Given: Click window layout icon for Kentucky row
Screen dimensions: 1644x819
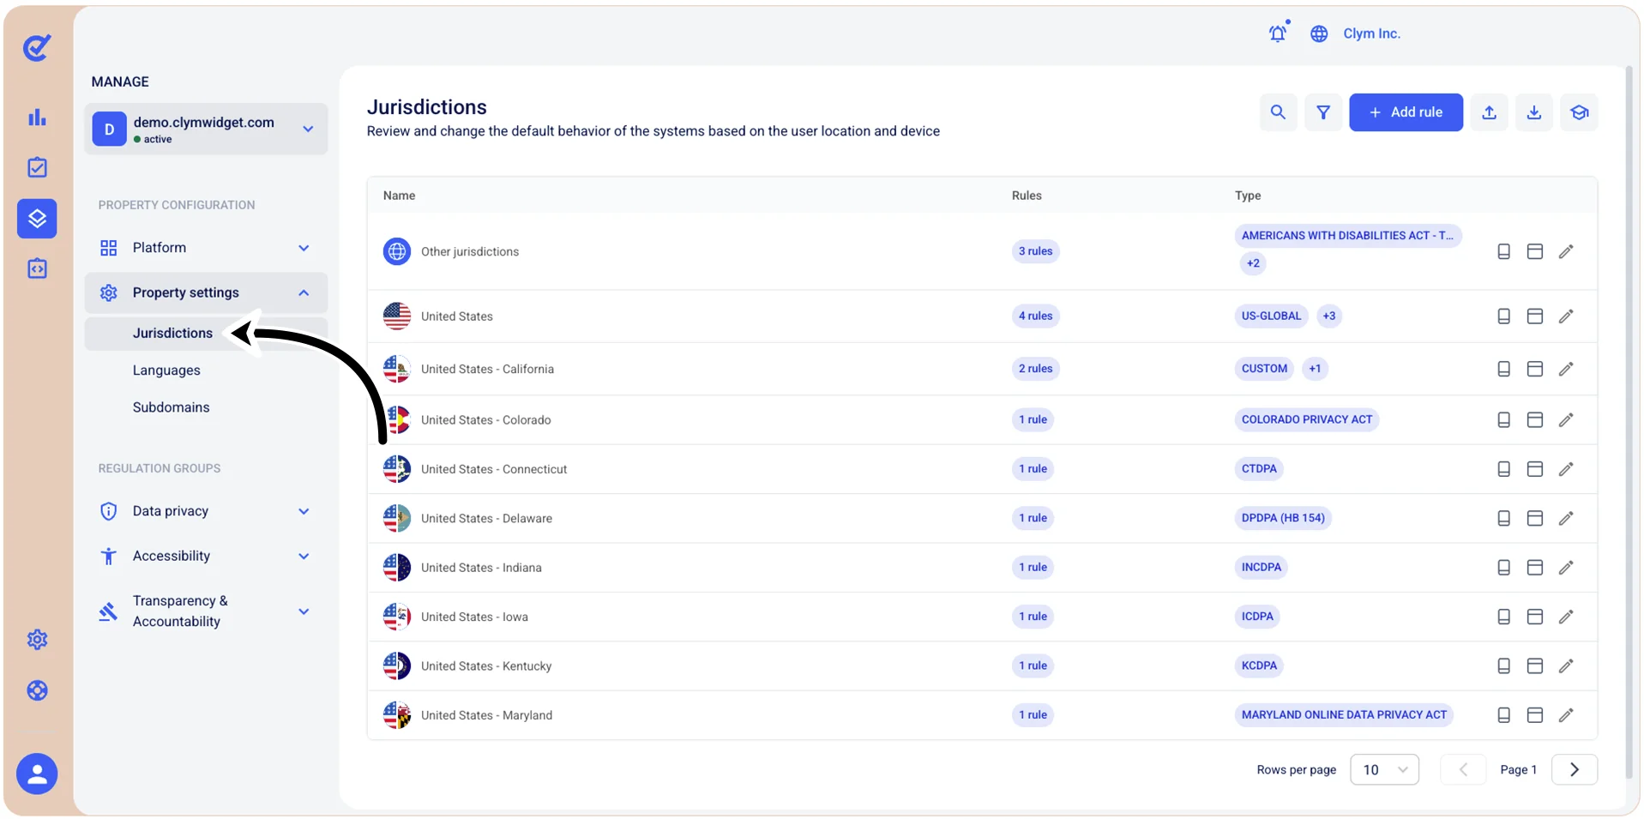Looking at the screenshot, I should click(x=1535, y=665).
